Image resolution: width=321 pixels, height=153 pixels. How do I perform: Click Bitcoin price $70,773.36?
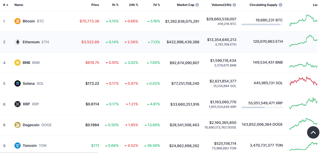coord(89,21)
